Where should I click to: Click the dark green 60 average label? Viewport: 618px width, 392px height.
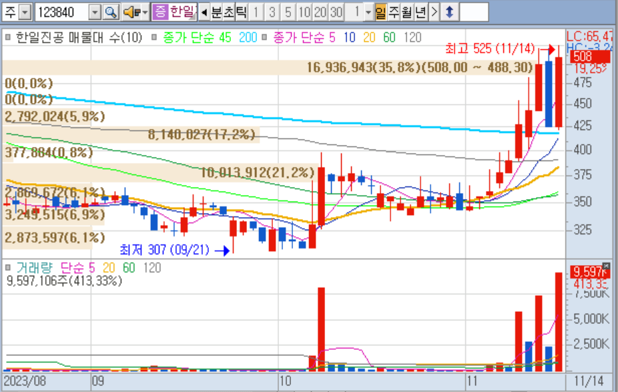(x=389, y=37)
